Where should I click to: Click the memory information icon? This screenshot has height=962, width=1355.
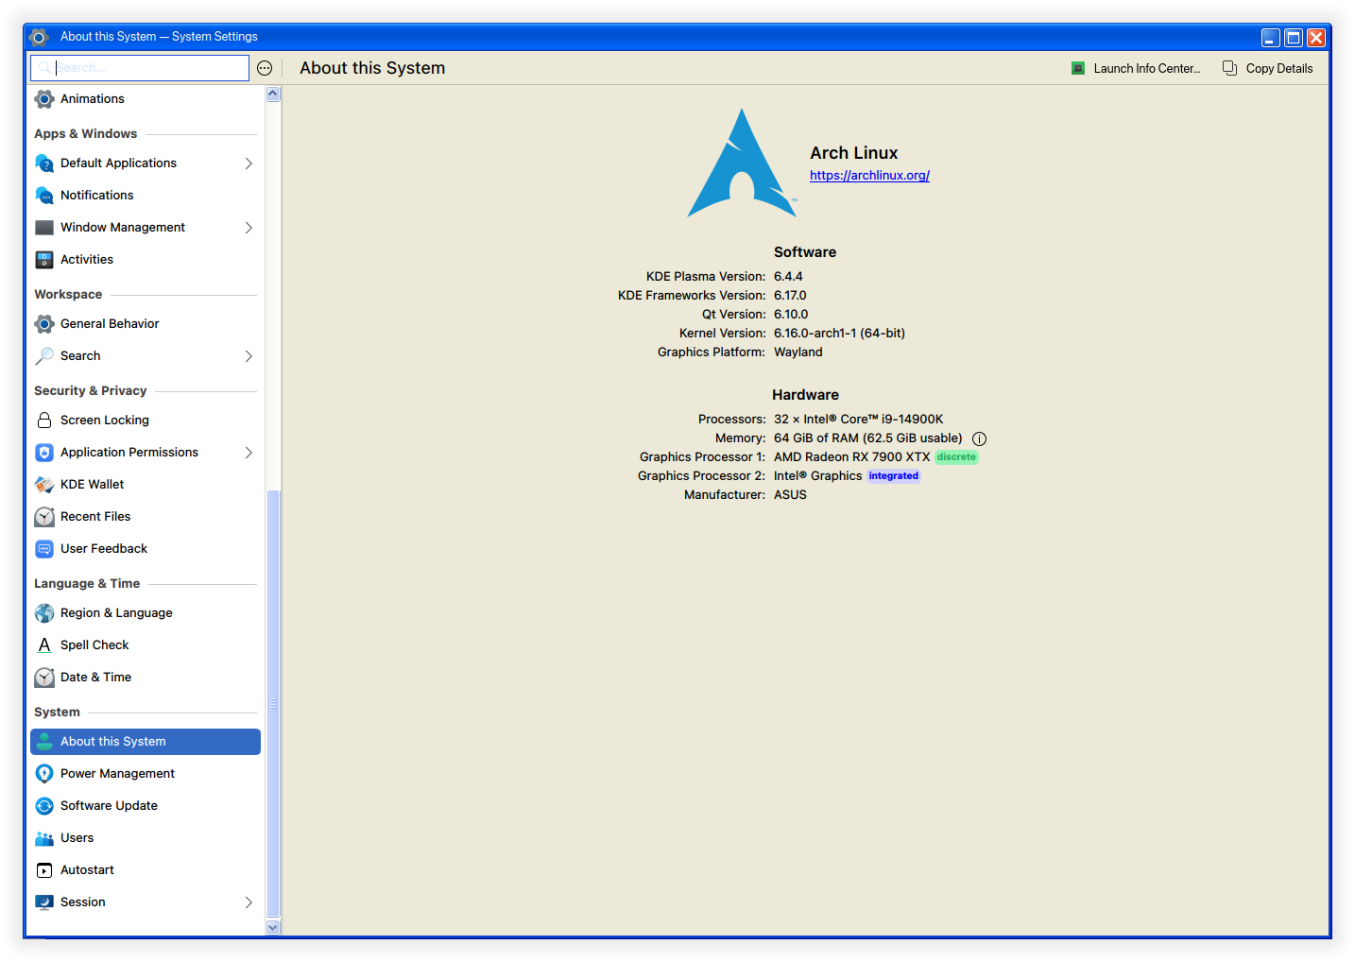980,438
